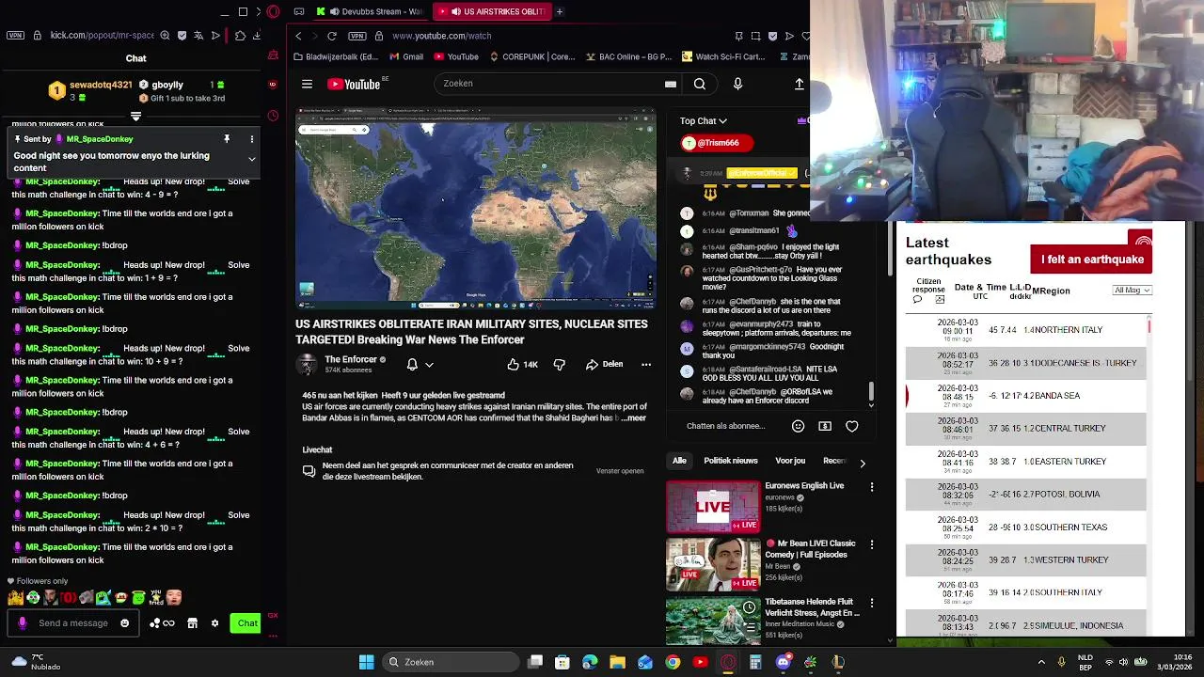
Task: Open YouTube on-screen keyboard icon
Action: tap(670, 84)
